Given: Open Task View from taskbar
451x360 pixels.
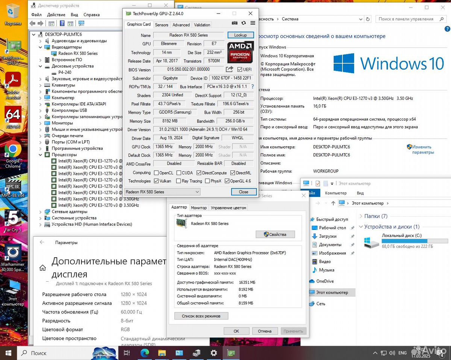Looking at the screenshot, I should (127, 353).
